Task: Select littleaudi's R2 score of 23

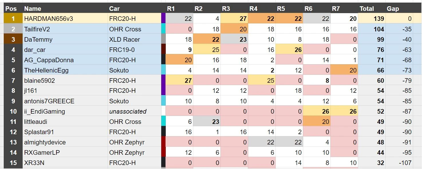Action: pos(207,122)
